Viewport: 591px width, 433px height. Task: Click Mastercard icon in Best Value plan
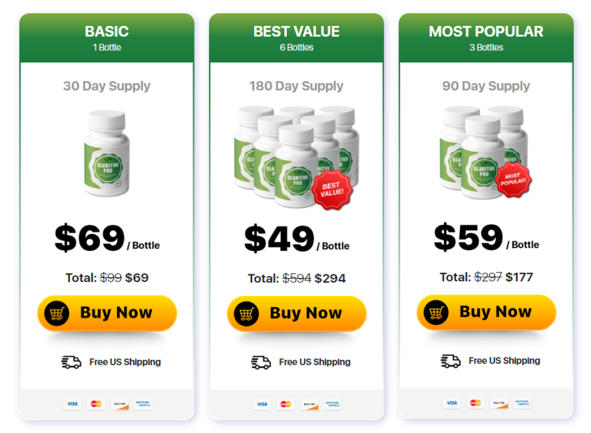click(x=286, y=404)
